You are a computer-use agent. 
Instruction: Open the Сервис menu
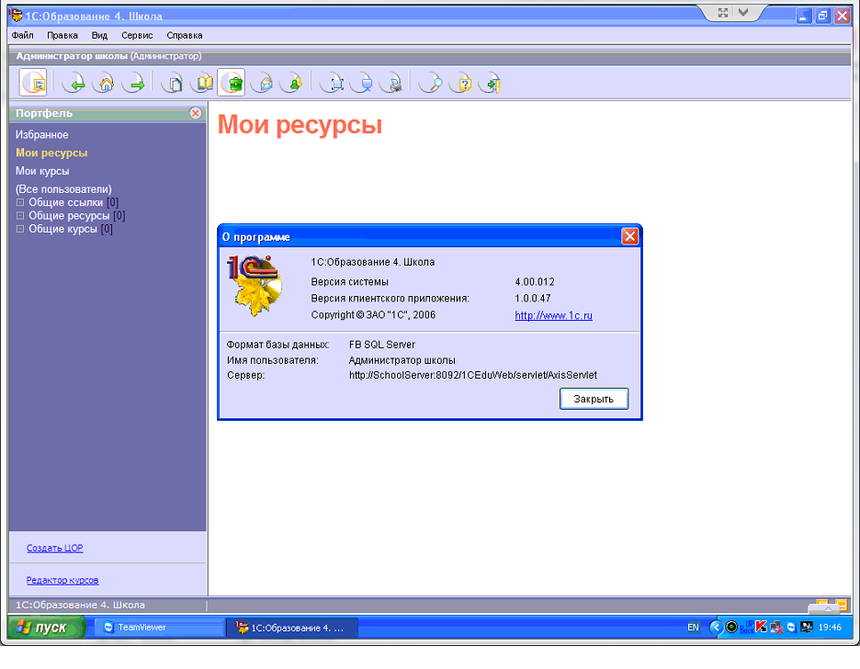pyautogui.click(x=137, y=35)
